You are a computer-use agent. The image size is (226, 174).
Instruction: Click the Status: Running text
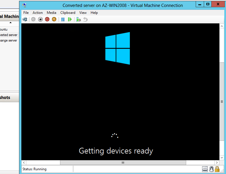coord(34,169)
